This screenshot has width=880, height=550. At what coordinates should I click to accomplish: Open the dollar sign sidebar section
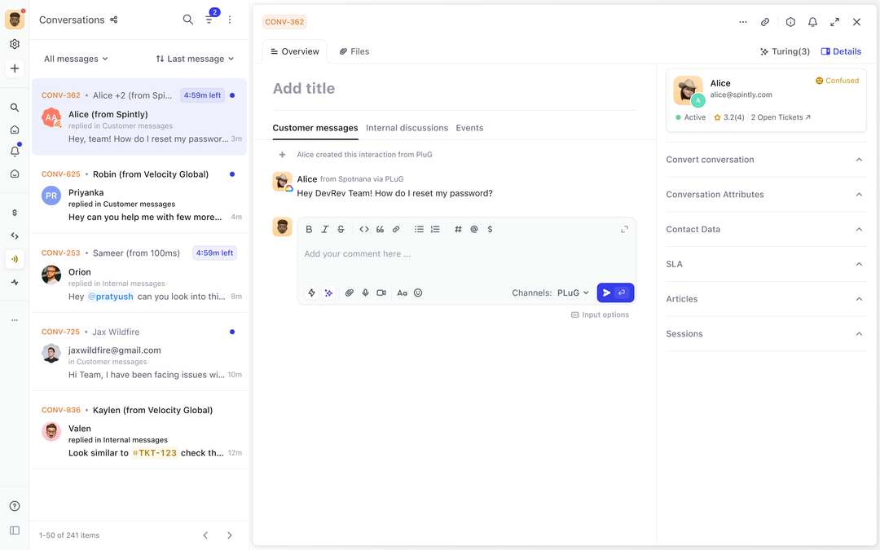click(15, 213)
